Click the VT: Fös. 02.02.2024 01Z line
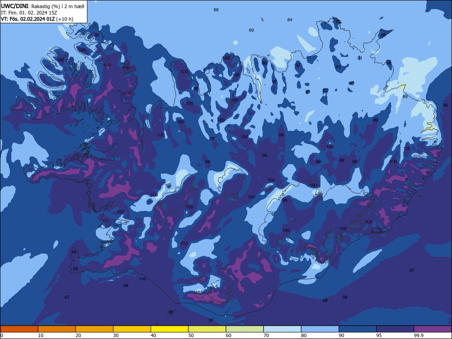The image size is (452, 339). coord(37,19)
